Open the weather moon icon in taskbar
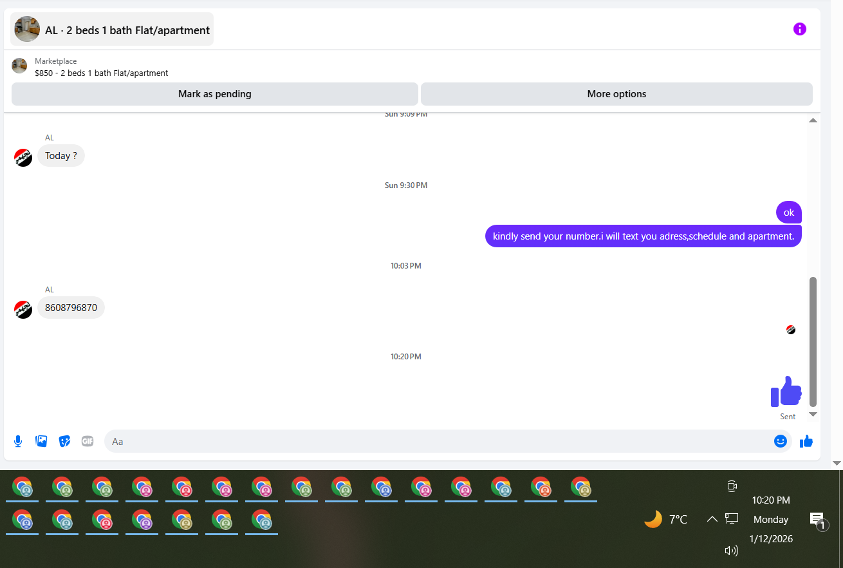This screenshot has height=568, width=843. [x=653, y=519]
